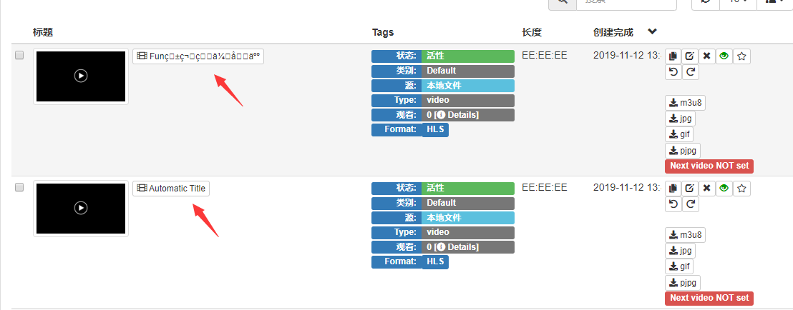Image resolution: width=793 pixels, height=310 pixels.
Task: Click the red Next video NOT set label in first row
Action: tap(709, 166)
